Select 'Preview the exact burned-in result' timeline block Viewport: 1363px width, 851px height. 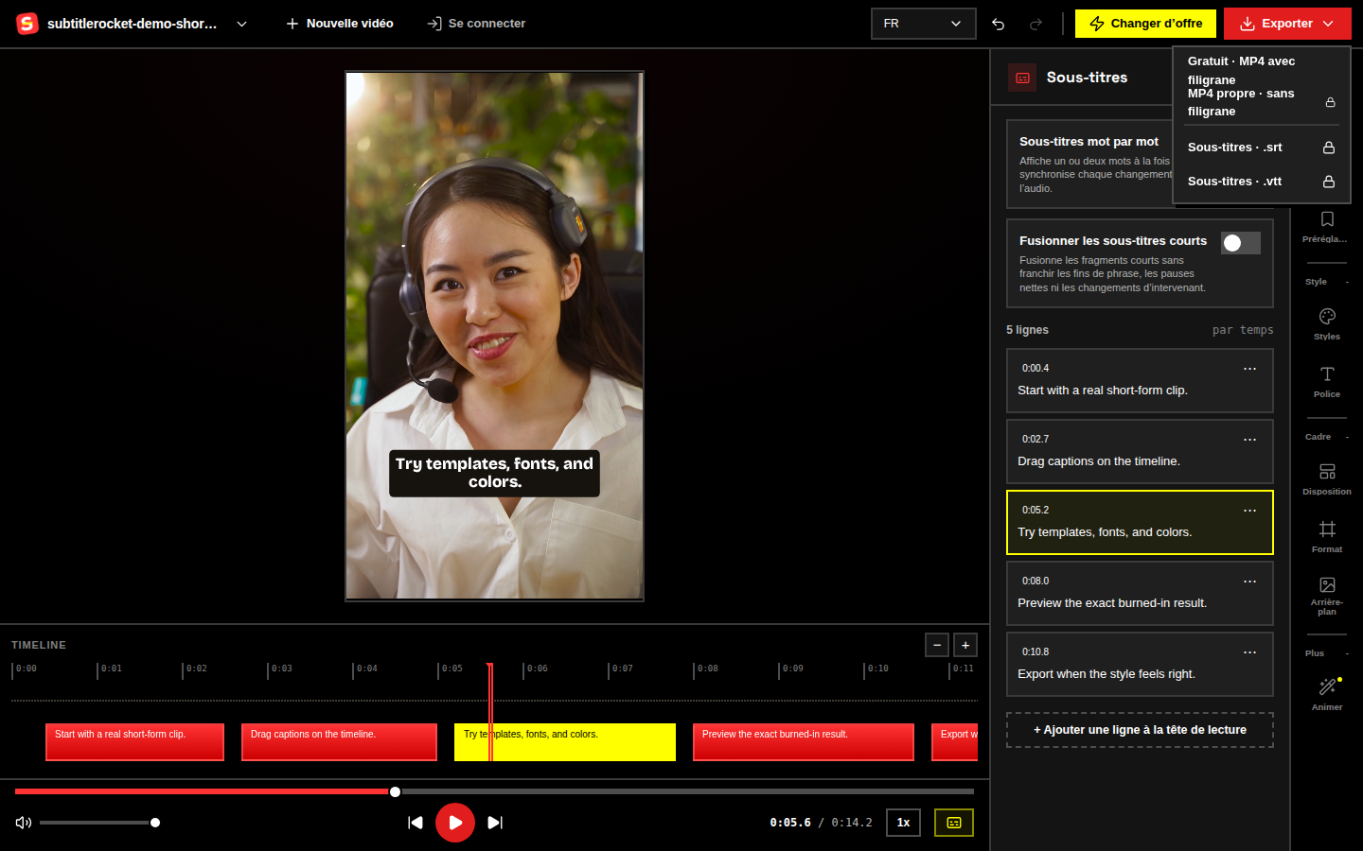pos(804,742)
